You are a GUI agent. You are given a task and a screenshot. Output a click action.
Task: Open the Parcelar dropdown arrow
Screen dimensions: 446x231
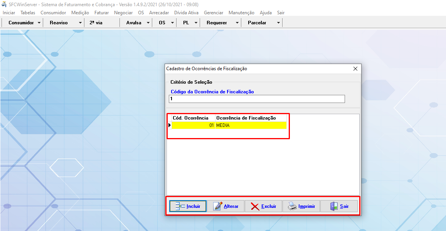[x=278, y=22]
